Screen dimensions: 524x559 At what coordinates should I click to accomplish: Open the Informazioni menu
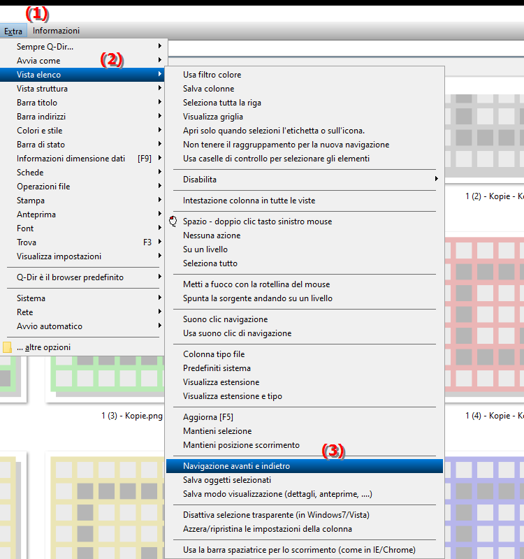click(56, 31)
